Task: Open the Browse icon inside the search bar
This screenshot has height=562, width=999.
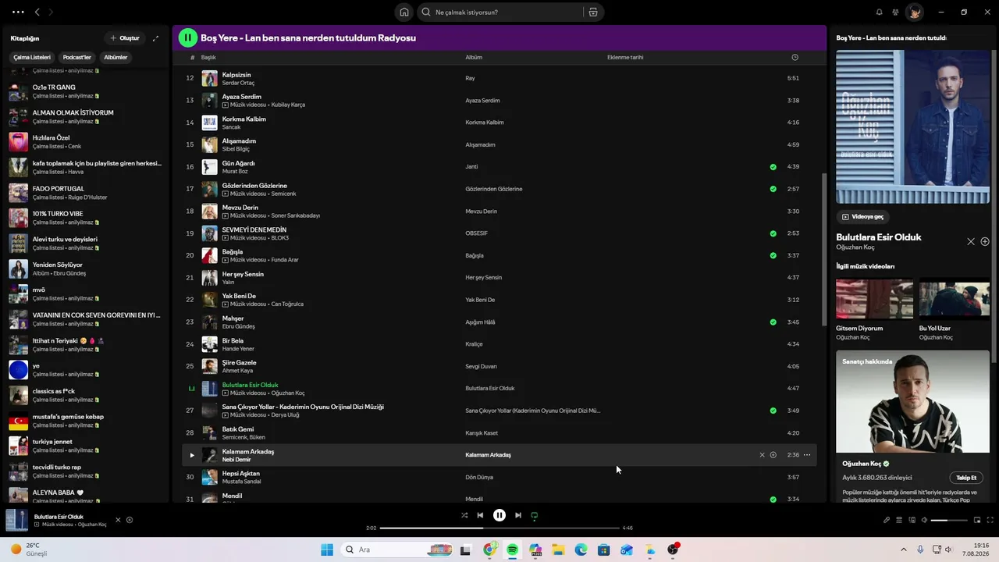Action: pyautogui.click(x=593, y=12)
